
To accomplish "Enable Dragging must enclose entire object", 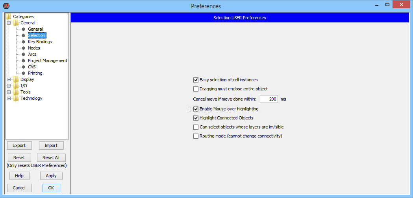I will click(196, 89).
